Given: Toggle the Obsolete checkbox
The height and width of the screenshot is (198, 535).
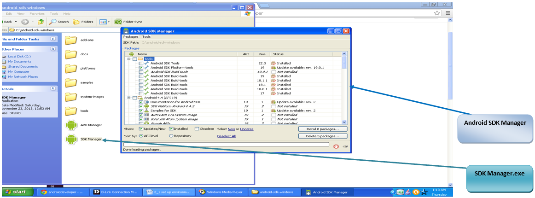Looking at the screenshot, I should point(197,129).
